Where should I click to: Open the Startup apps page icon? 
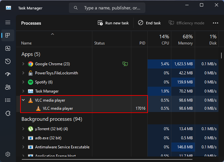point(8,74)
